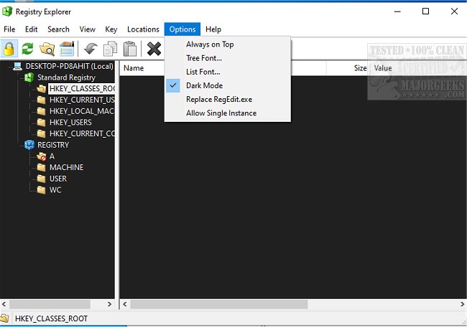This screenshot has width=467, height=327.
Task: Click the HKEY_CURRENT_CO folder icon
Action: click(x=41, y=134)
